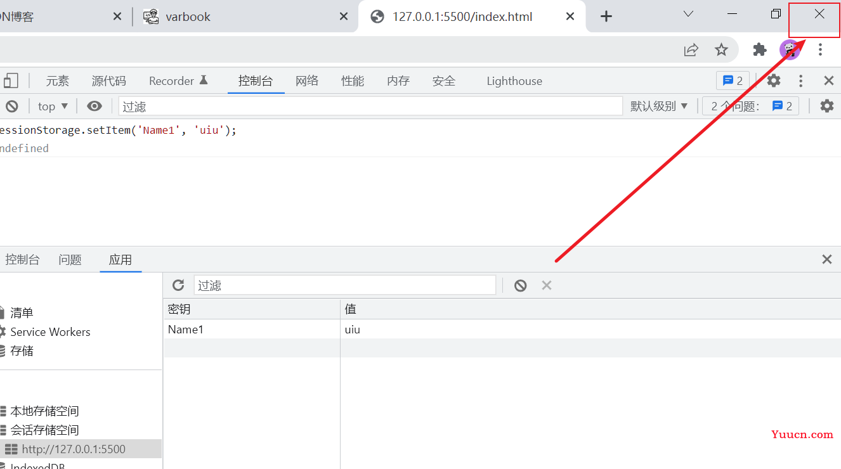841x469 pixels.
Task: Open DevTools customize three-dot menu
Action: point(801,80)
